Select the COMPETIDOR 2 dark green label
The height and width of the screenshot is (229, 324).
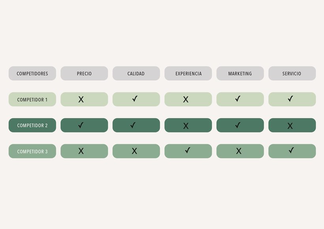[32, 125]
